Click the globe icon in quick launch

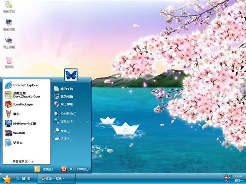(x=24, y=178)
